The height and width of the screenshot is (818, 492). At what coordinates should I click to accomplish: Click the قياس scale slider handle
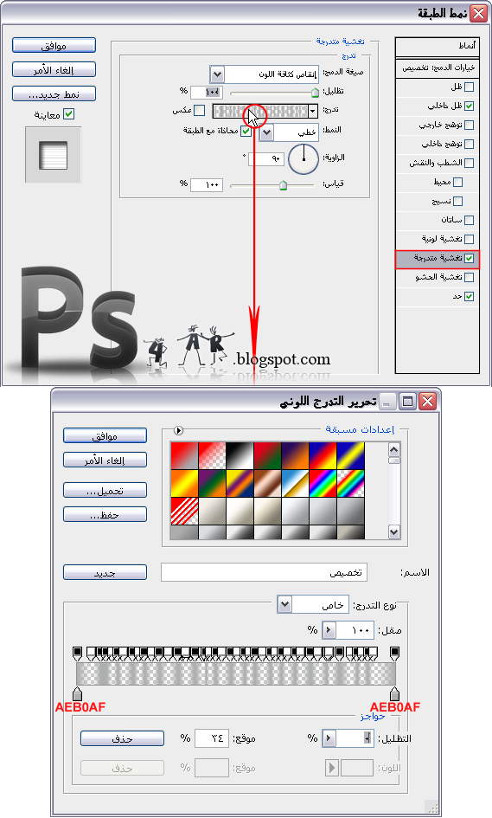(x=283, y=185)
